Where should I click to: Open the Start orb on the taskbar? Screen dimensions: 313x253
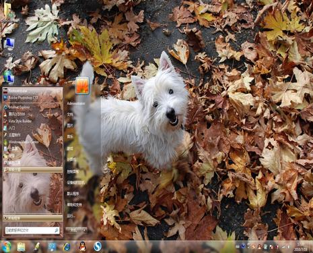tap(7, 247)
